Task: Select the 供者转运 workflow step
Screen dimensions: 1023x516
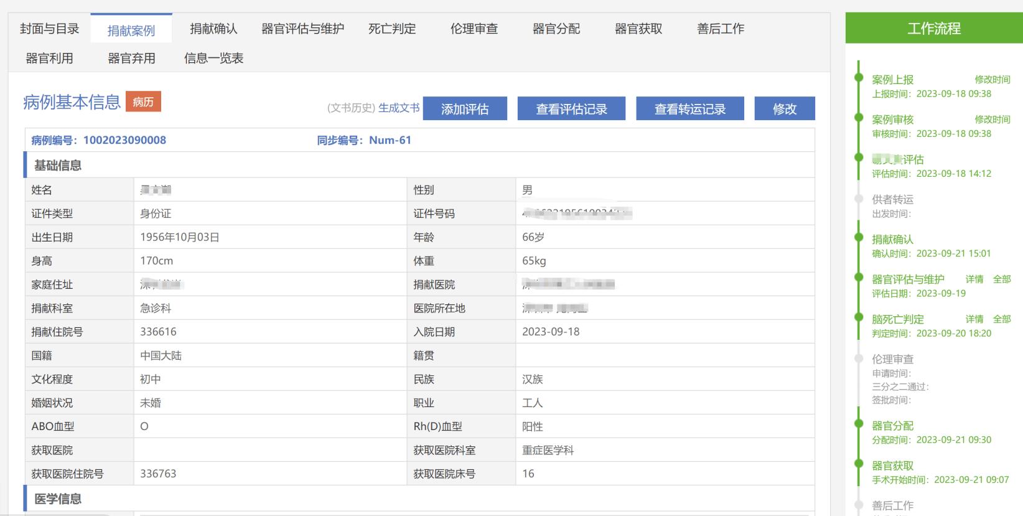Action: pos(892,200)
